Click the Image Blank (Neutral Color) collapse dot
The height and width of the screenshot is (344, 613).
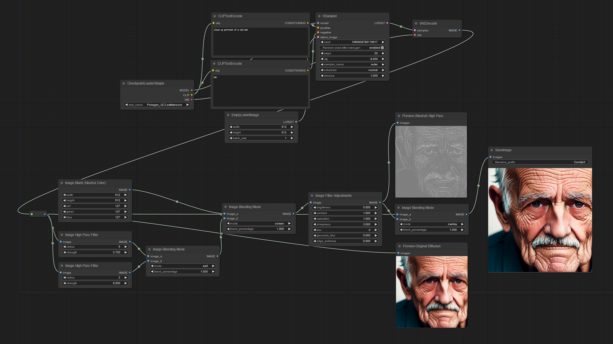pyautogui.click(x=62, y=183)
